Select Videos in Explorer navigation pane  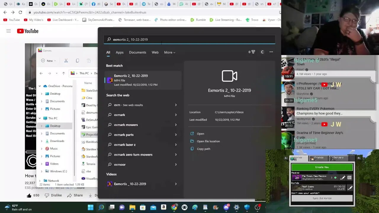pos(54,164)
